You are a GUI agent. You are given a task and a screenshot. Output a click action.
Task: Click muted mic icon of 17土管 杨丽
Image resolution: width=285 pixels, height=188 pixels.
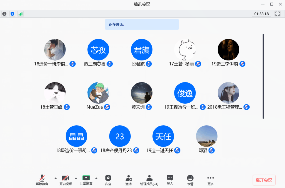198,64
